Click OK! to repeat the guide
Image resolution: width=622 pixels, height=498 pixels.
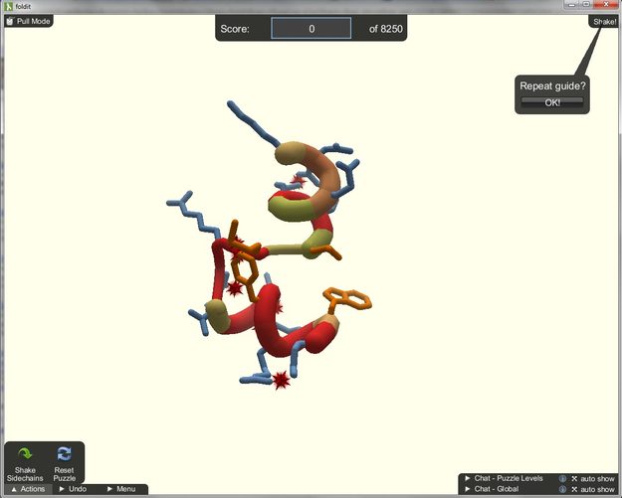pos(551,102)
